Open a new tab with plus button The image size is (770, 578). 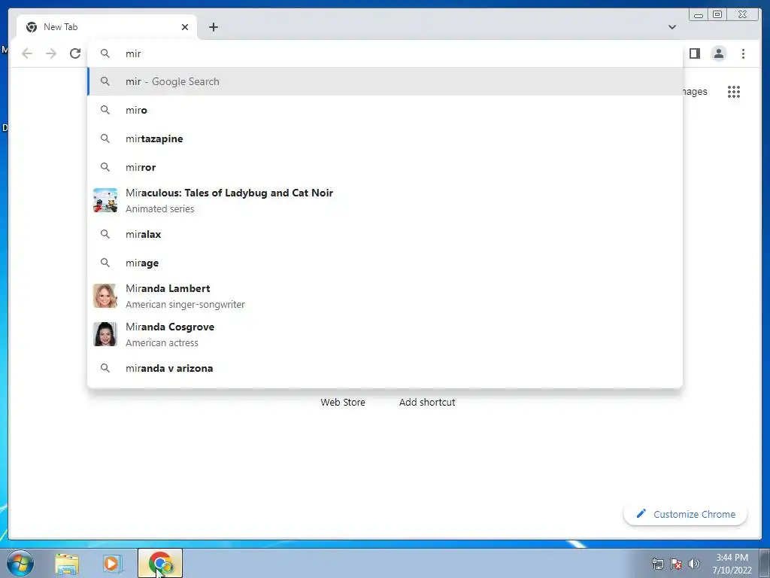213,27
